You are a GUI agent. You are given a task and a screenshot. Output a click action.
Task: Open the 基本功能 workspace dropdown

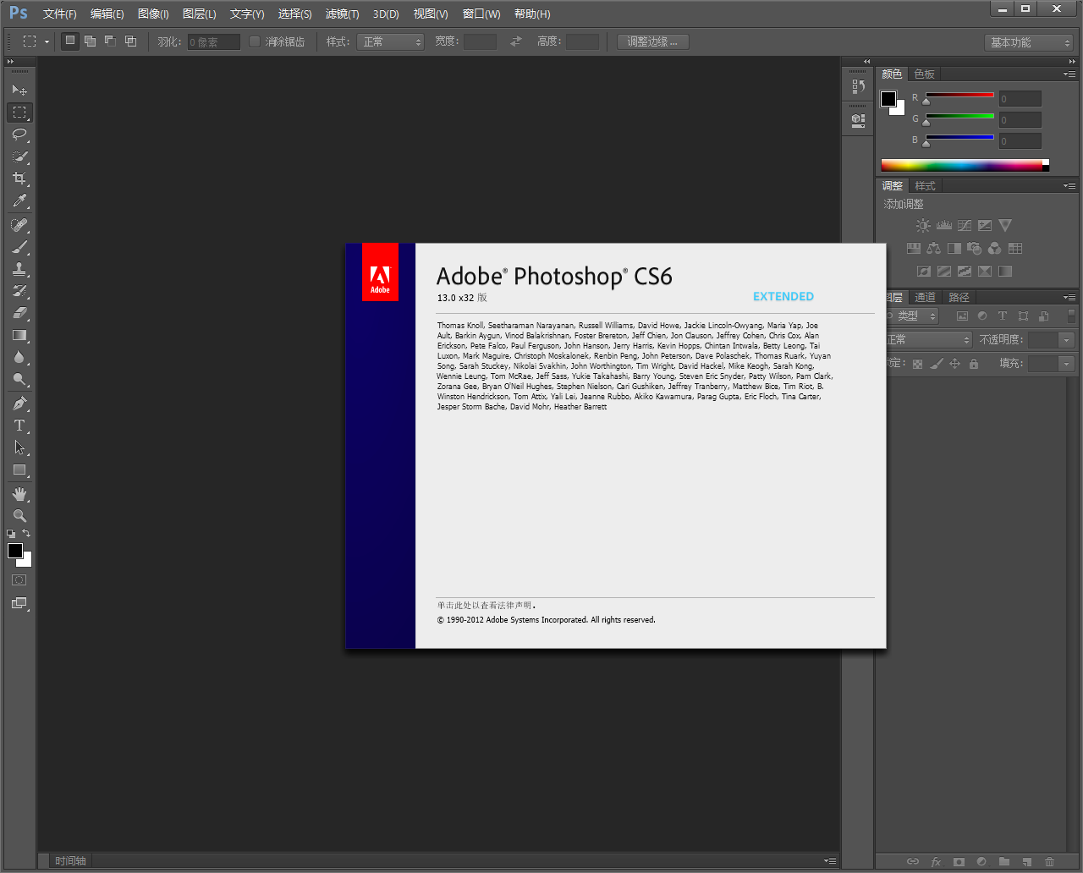point(1029,42)
